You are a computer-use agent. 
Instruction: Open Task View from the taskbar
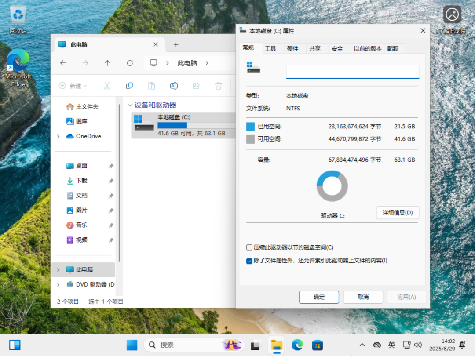[256, 345]
